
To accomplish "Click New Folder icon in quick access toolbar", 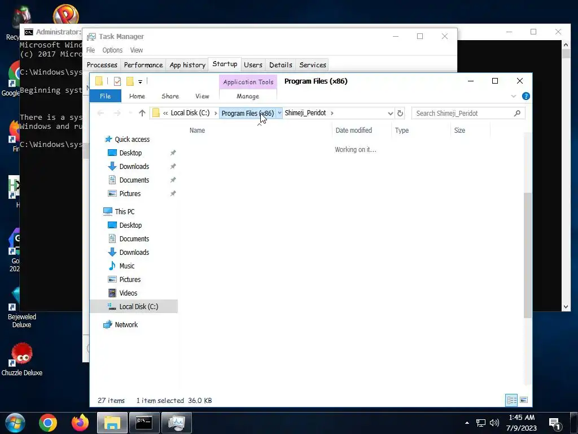I will click(x=130, y=81).
